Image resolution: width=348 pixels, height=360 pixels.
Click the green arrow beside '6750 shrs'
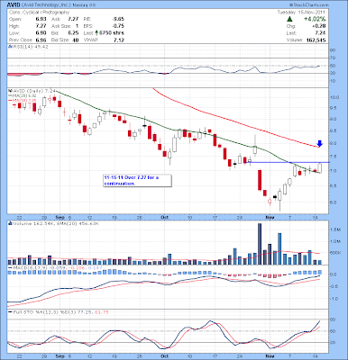(x=96, y=32)
